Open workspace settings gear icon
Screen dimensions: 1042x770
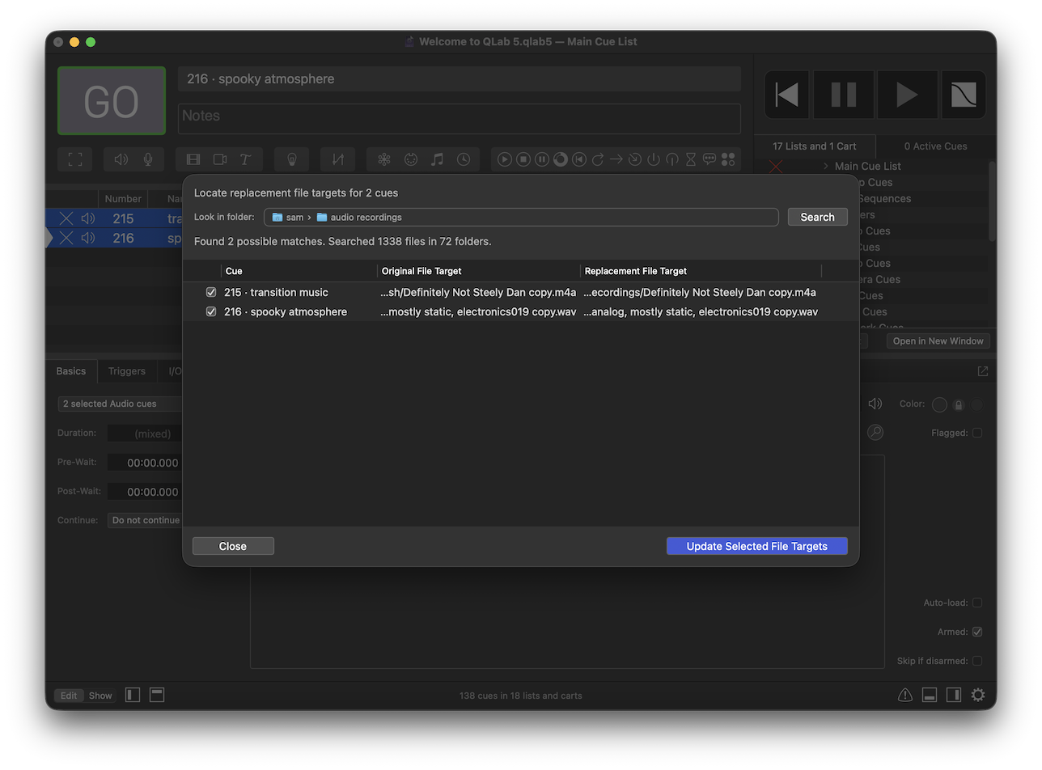(978, 695)
